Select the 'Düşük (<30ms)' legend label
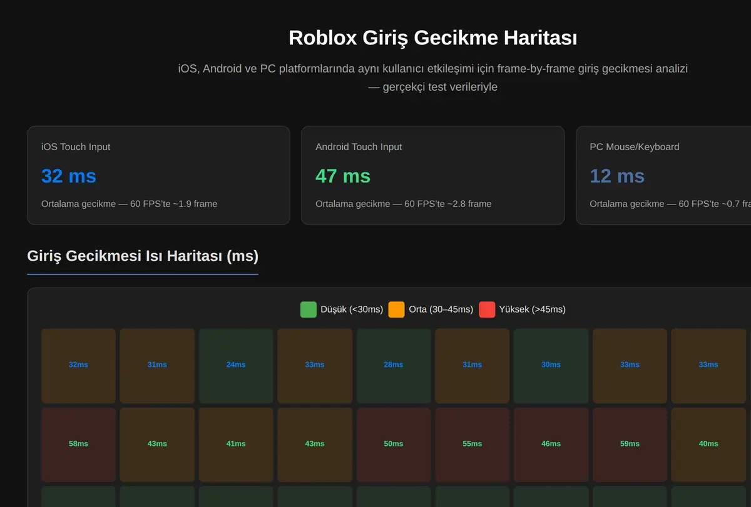 click(x=352, y=309)
